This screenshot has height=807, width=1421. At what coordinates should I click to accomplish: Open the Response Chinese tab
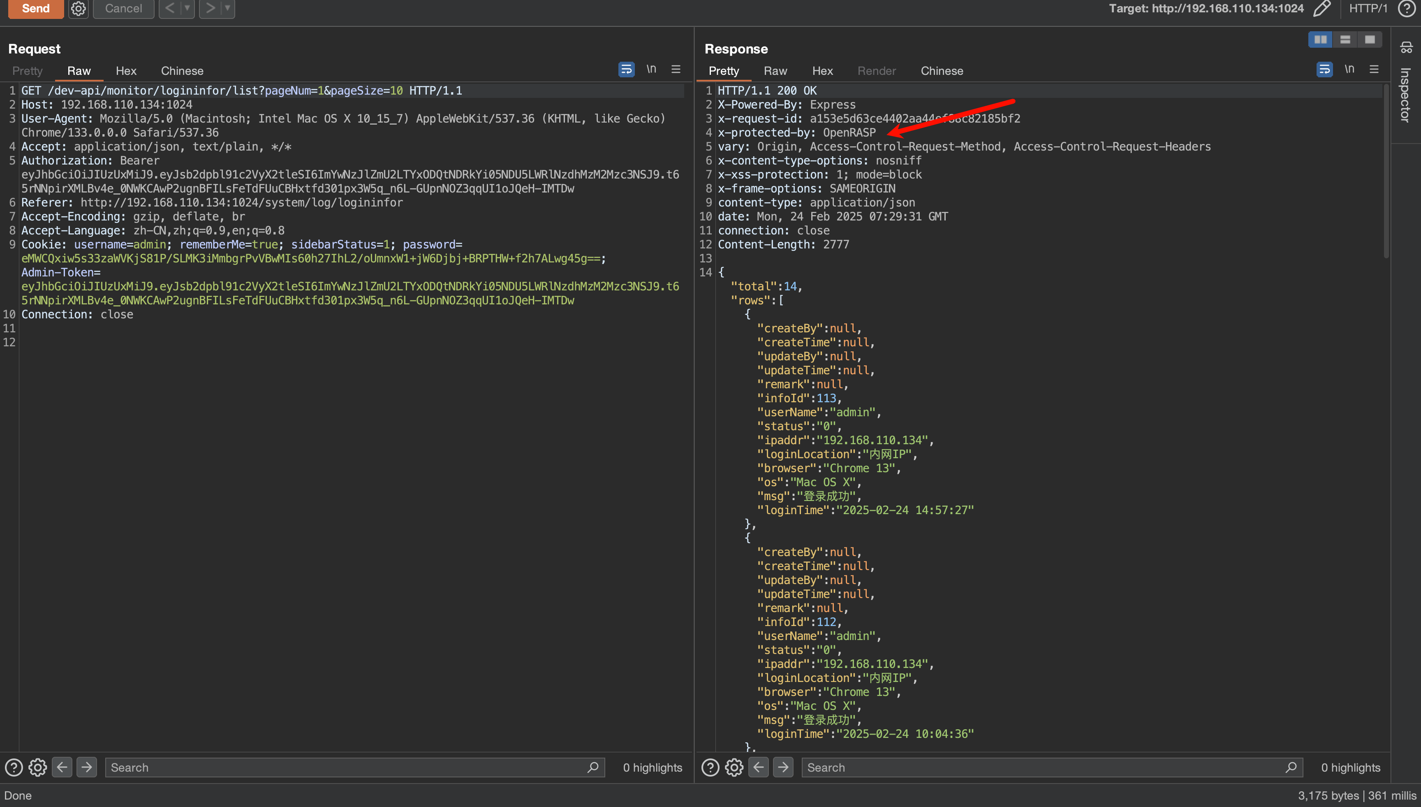tap(941, 71)
